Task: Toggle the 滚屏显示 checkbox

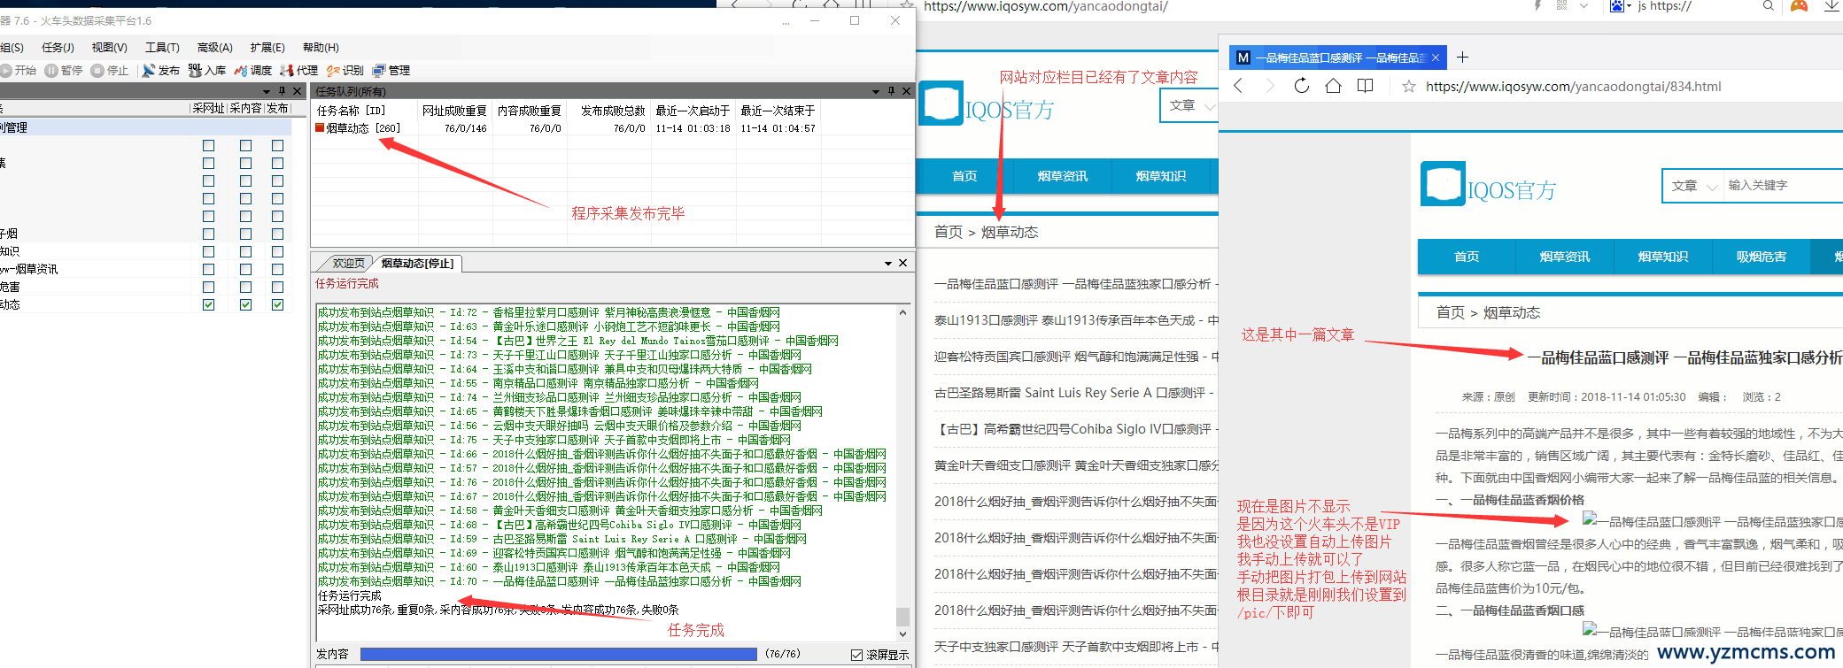Action: [x=856, y=655]
